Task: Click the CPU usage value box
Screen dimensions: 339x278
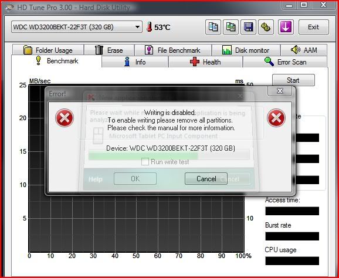Action: coord(292,261)
